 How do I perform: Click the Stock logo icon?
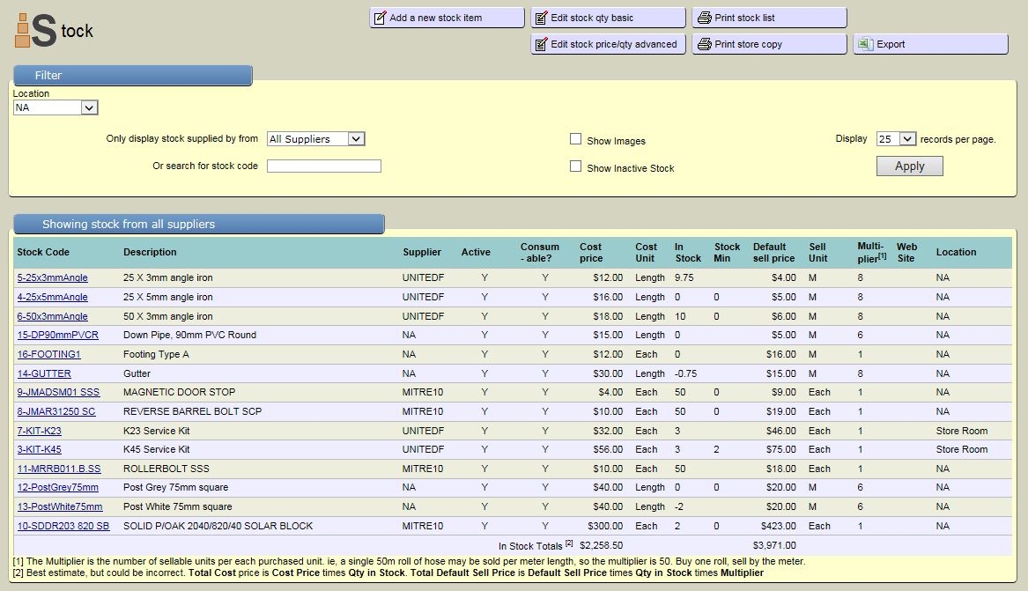[35, 30]
